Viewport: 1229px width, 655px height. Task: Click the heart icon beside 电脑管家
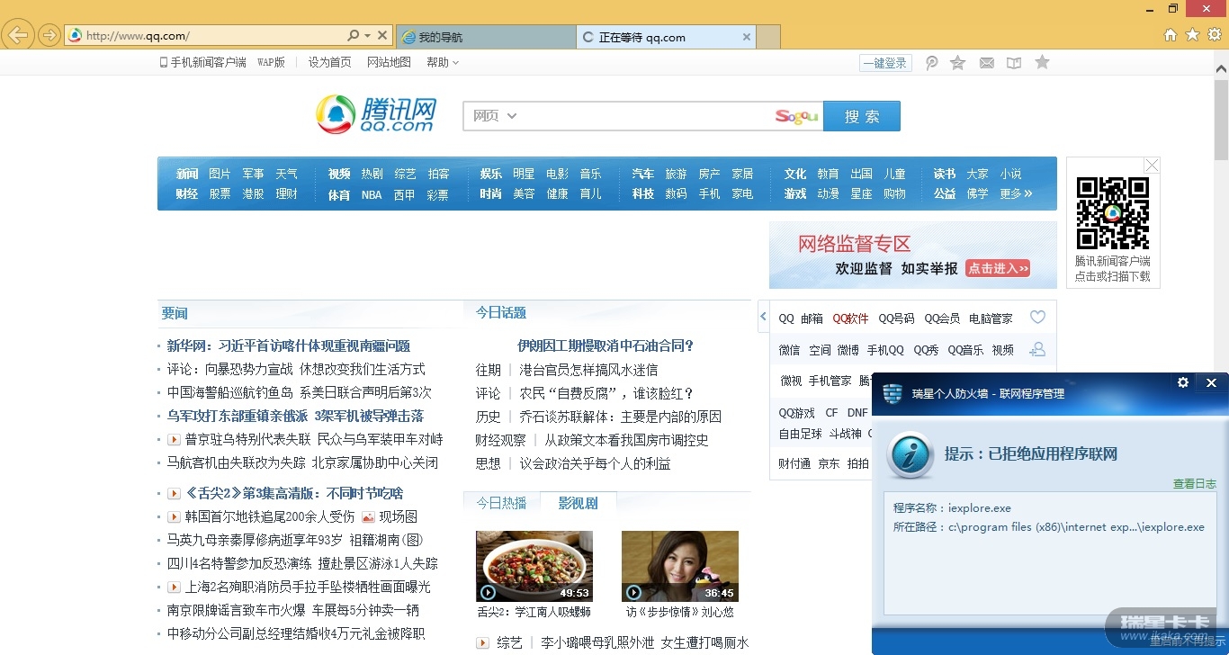tap(1037, 318)
